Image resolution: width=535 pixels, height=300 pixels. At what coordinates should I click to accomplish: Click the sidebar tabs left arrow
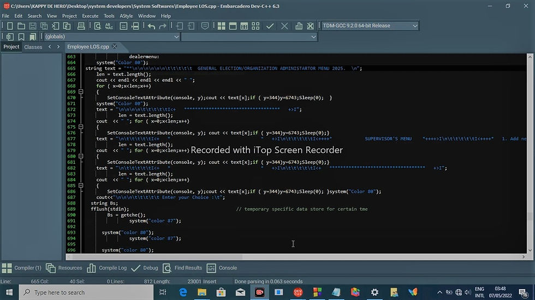pyautogui.click(x=50, y=47)
